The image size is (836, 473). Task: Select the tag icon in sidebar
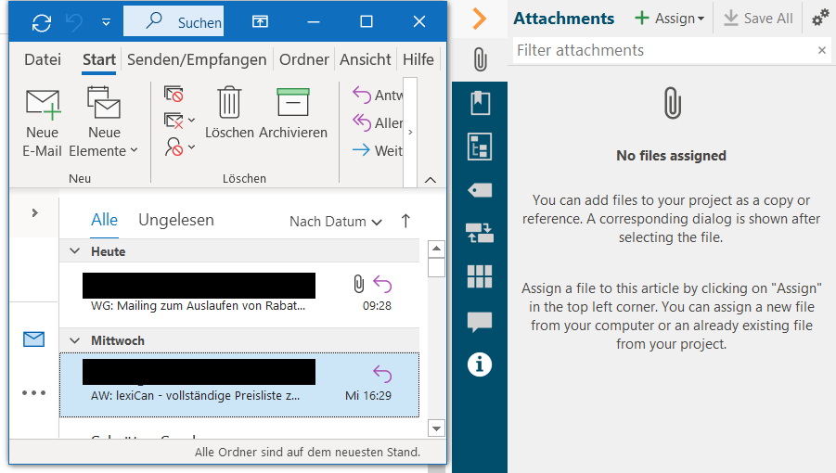479,190
